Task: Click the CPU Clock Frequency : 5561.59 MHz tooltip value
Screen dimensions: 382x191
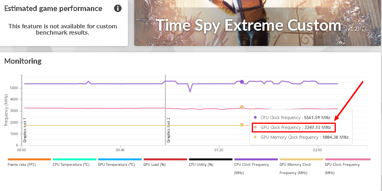Action: [295, 118]
